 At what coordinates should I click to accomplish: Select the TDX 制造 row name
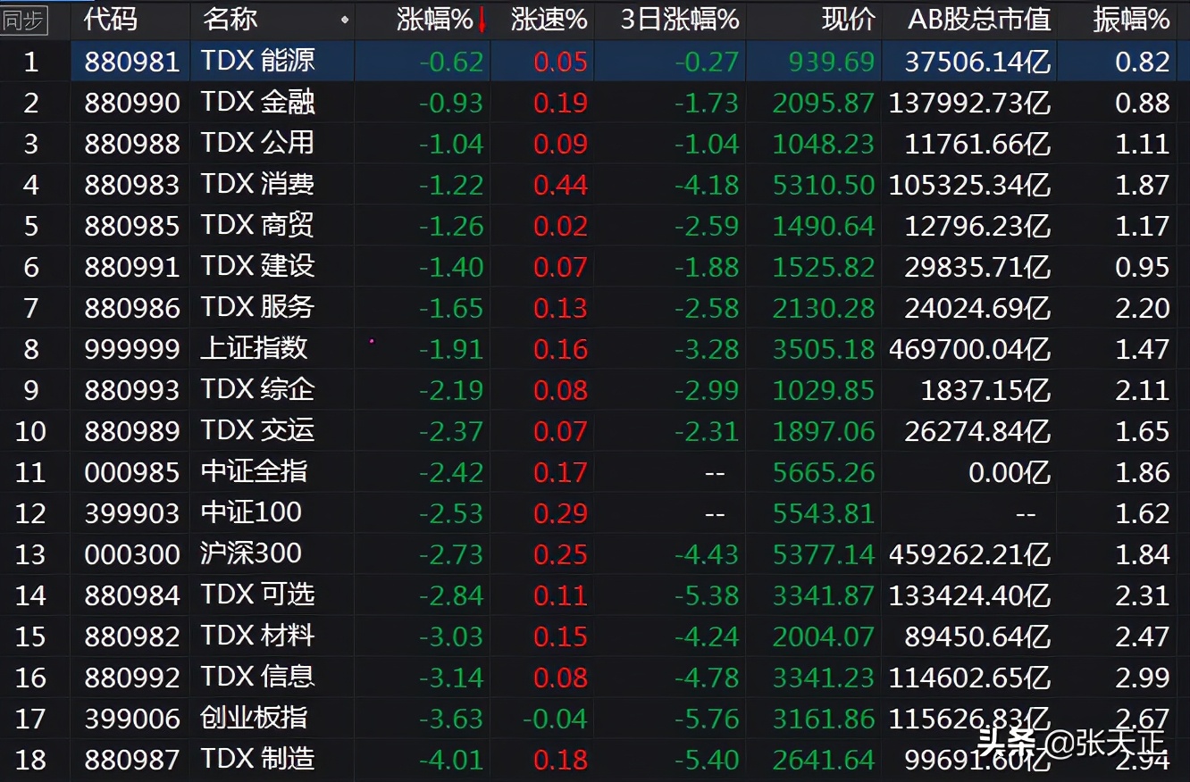click(257, 759)
